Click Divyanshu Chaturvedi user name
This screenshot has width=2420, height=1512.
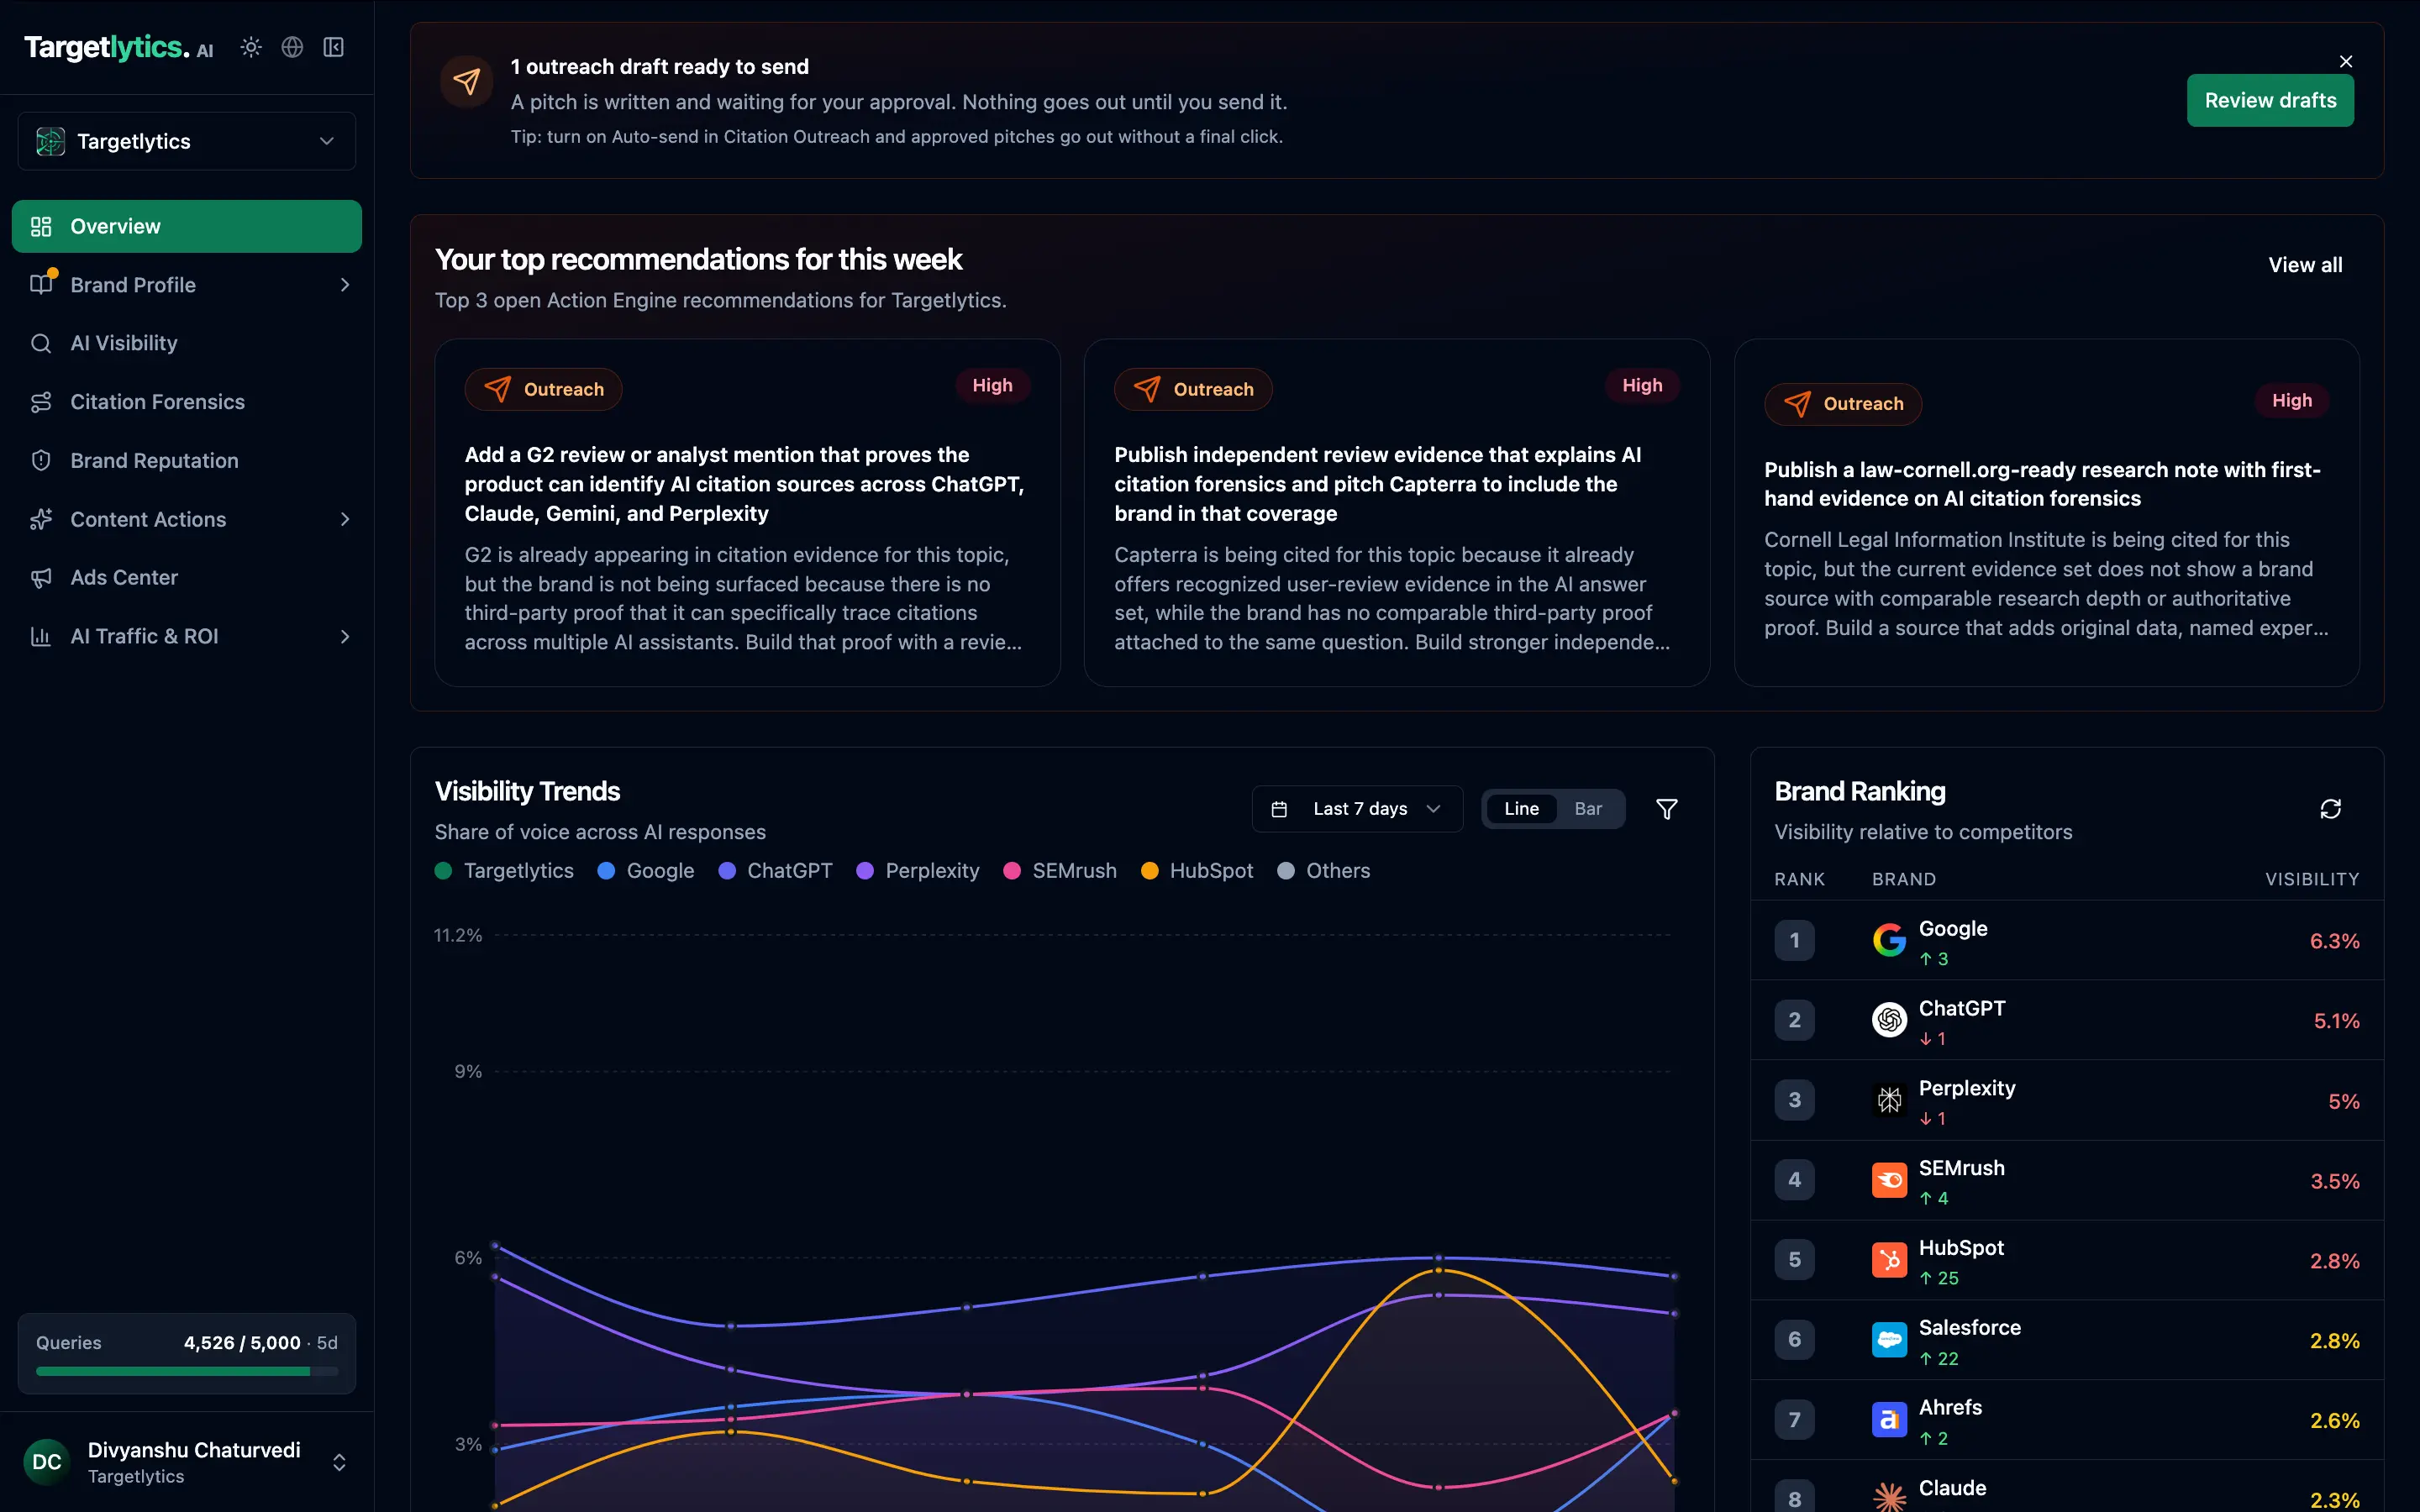194,1450
